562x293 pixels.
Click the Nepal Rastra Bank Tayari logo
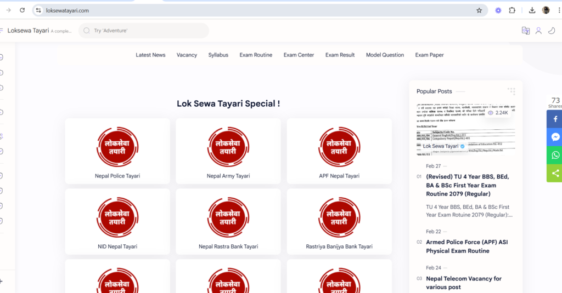click(x=228, y=217)
